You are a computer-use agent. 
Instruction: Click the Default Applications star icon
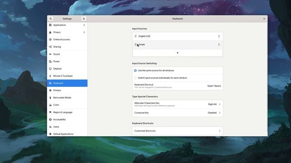(50, 134)
